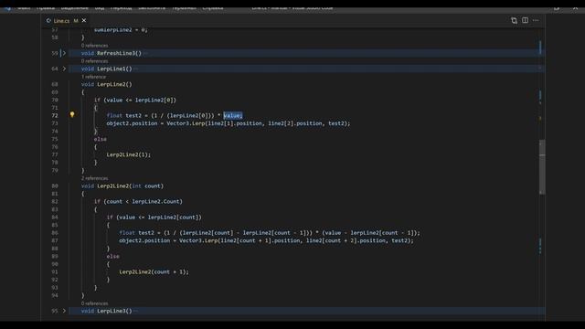Click 'void LerpLine2()' declaration
This screenshot has height=329, width=585.
(107, 84)
